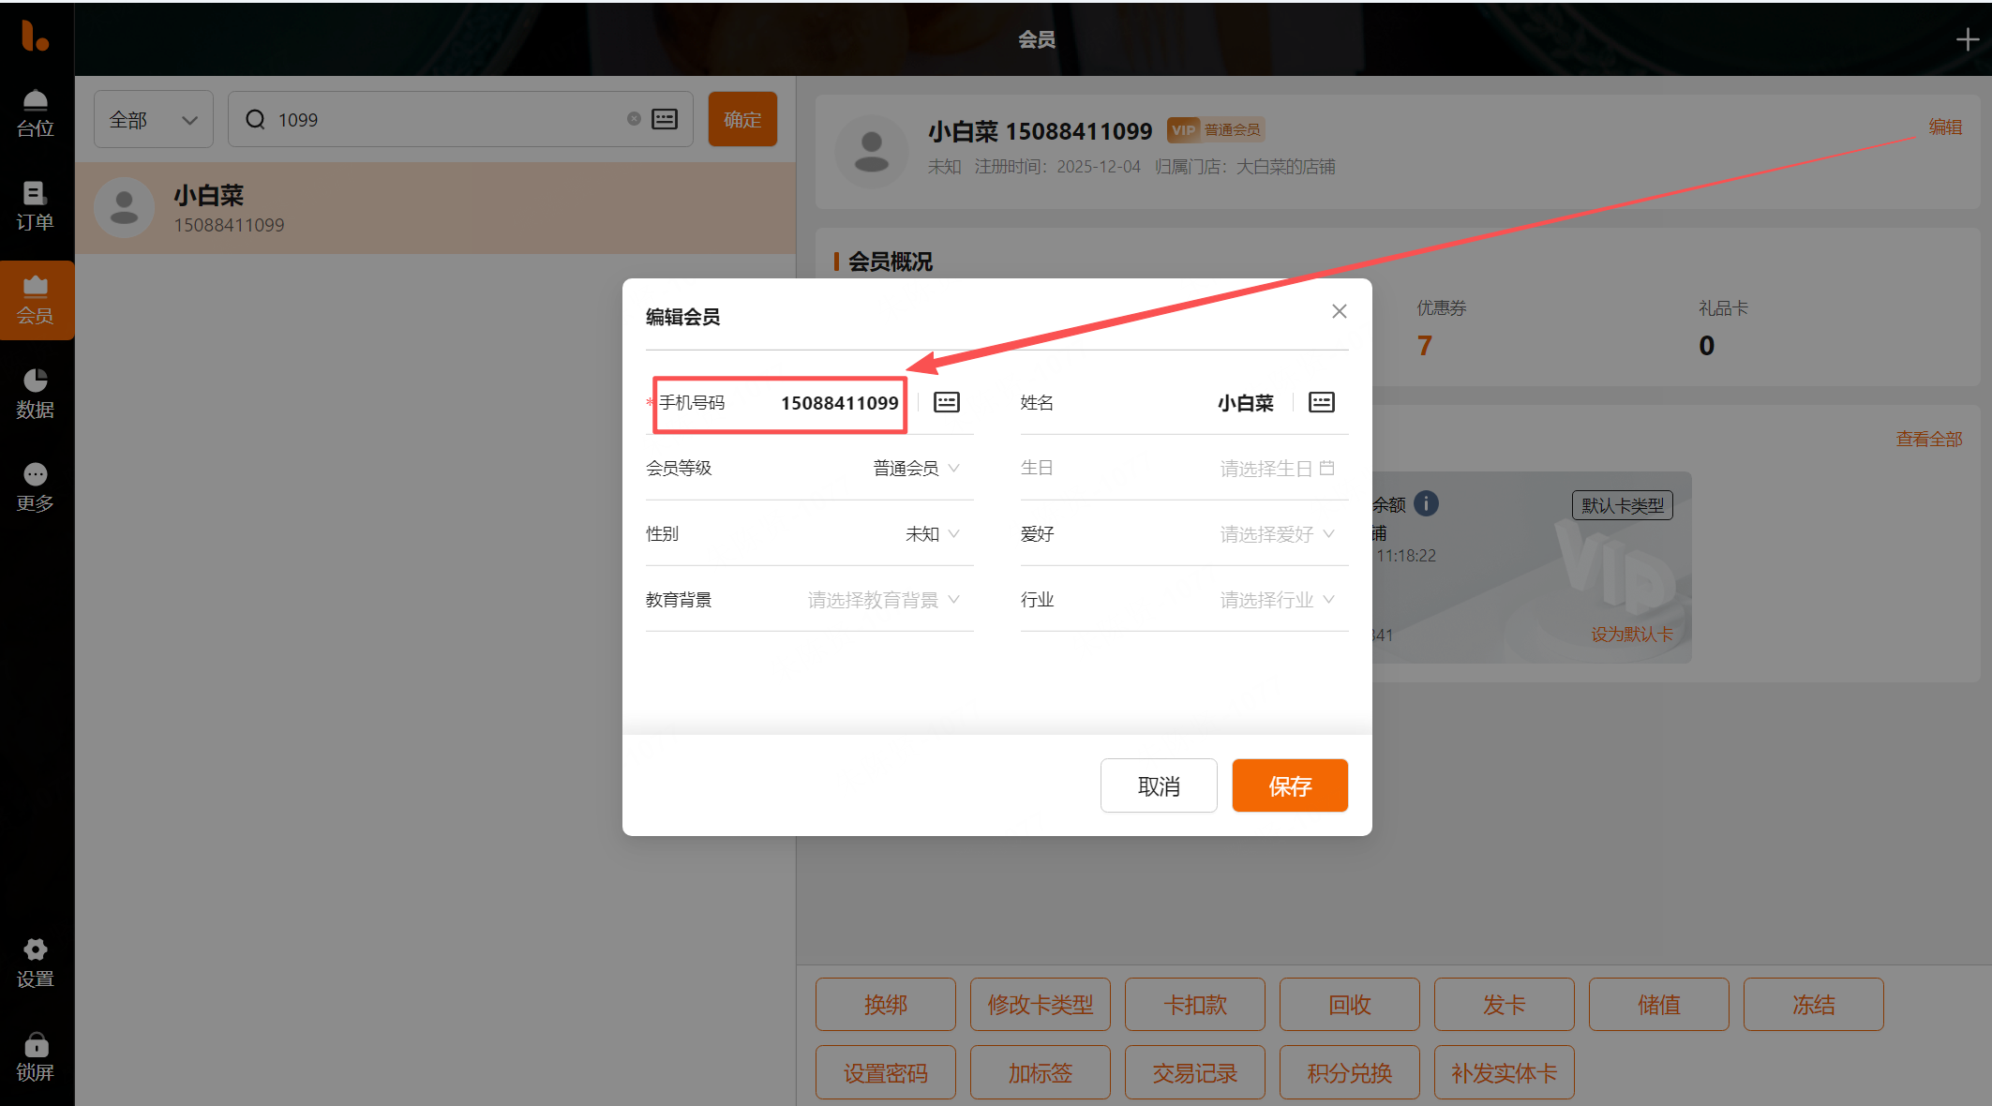Expand the 会员等级 member level dropdown
Viewport: 1992px width, 1106px height.
[916, 468]
